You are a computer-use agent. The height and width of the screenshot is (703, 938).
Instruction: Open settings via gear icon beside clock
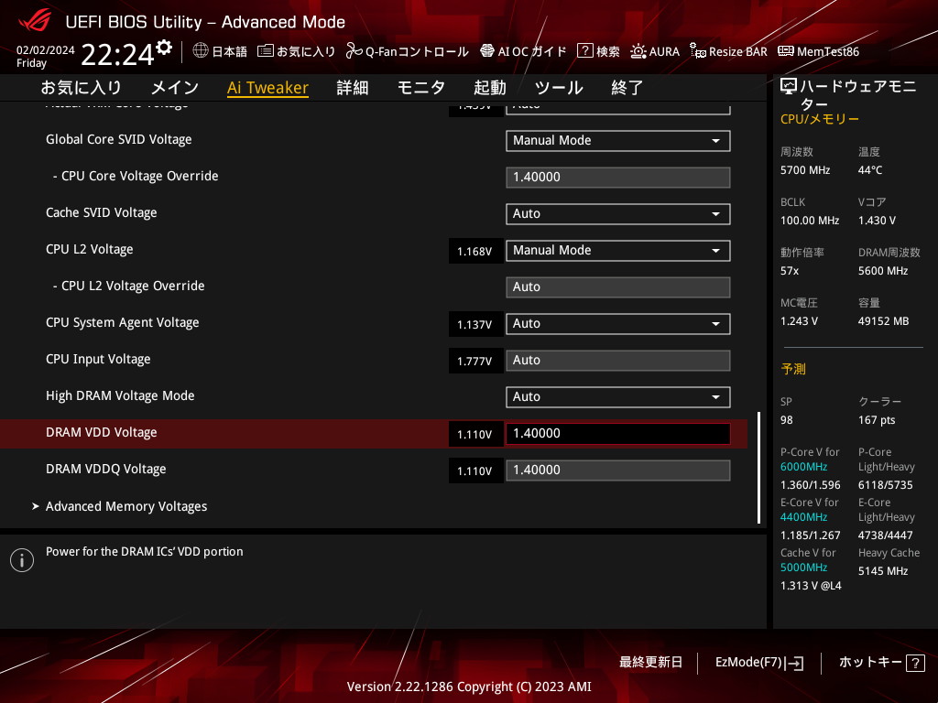tap(164, 48)
